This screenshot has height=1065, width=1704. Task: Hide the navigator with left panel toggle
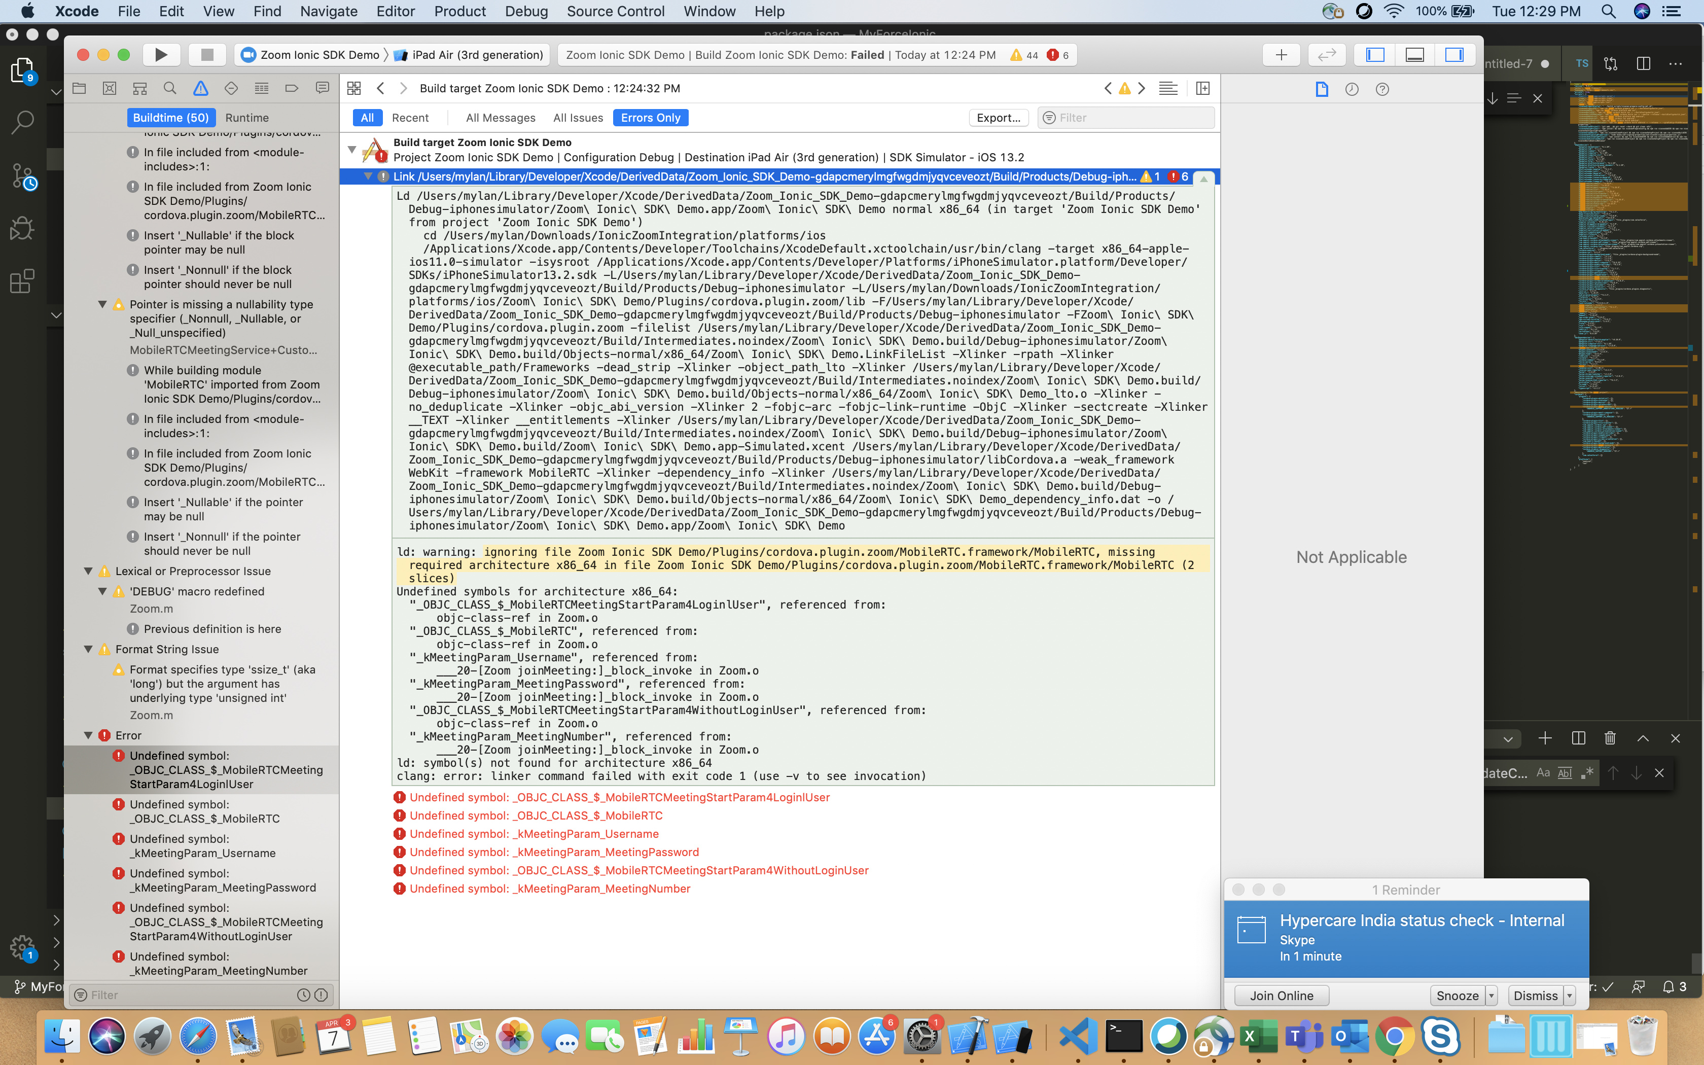[x=1375, y=54]
